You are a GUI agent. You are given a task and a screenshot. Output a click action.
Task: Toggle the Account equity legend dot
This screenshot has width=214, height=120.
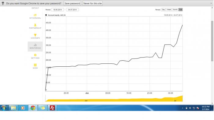(x=46, y=15)
